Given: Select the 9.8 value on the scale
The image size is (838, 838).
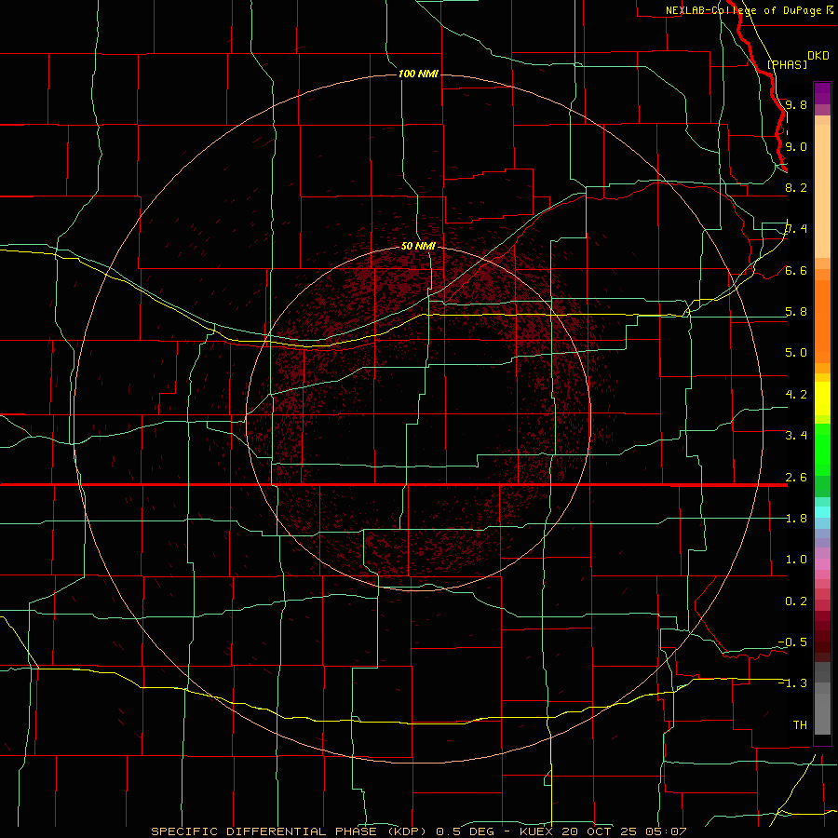Looking at the screenshot, I should click(x=796, y=104).
